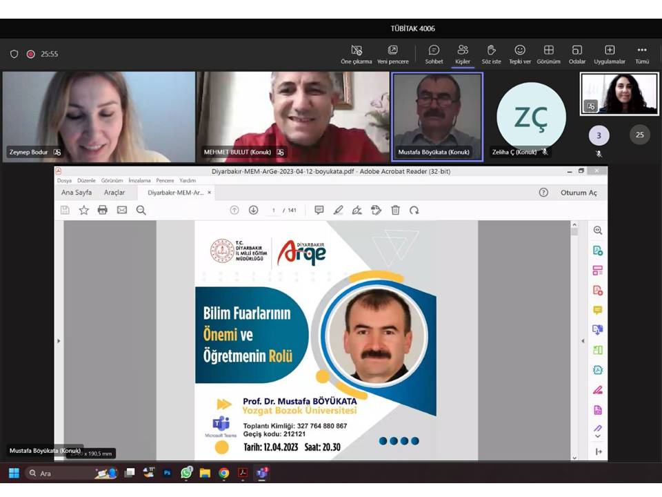Image resolution: width=662 pixels, height=497 pixels.
Task: Click the magnifier search icon in Acrobat toolbar
Action: [141, 210]
